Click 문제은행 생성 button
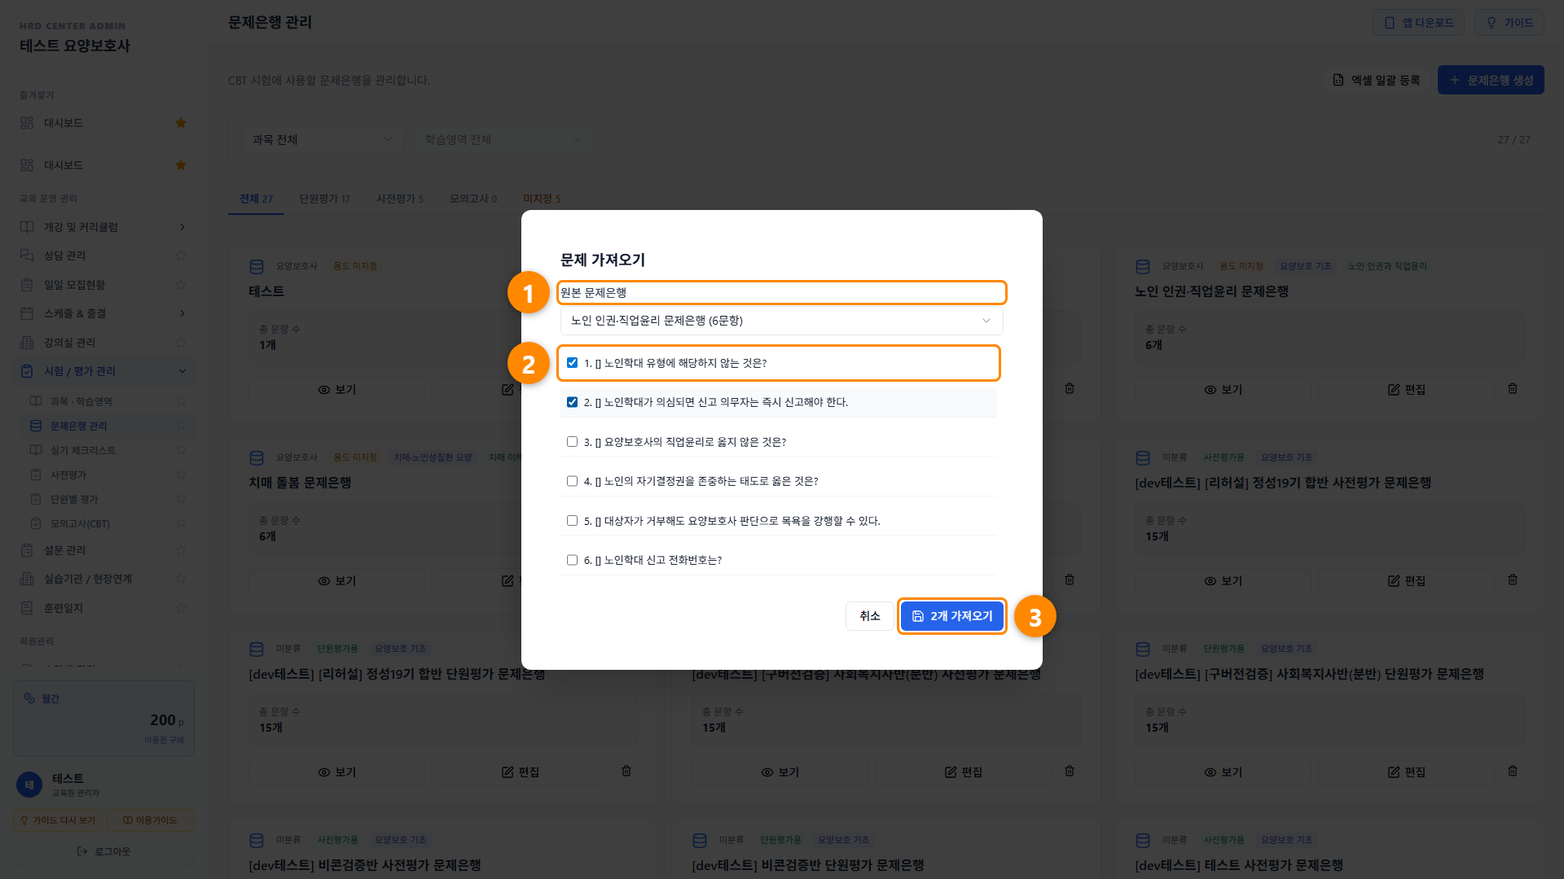Screen dimensions: 1564x879 point(1490,80)
